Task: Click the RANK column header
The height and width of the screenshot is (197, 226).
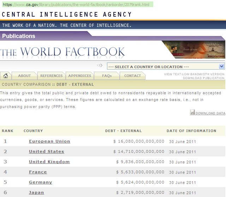Action: tap(7, 131)
